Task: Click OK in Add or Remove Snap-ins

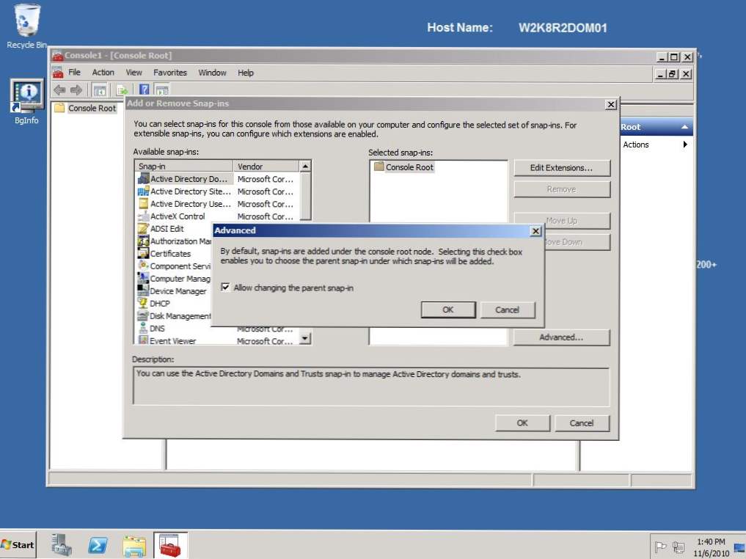Action: click(522, 423)
